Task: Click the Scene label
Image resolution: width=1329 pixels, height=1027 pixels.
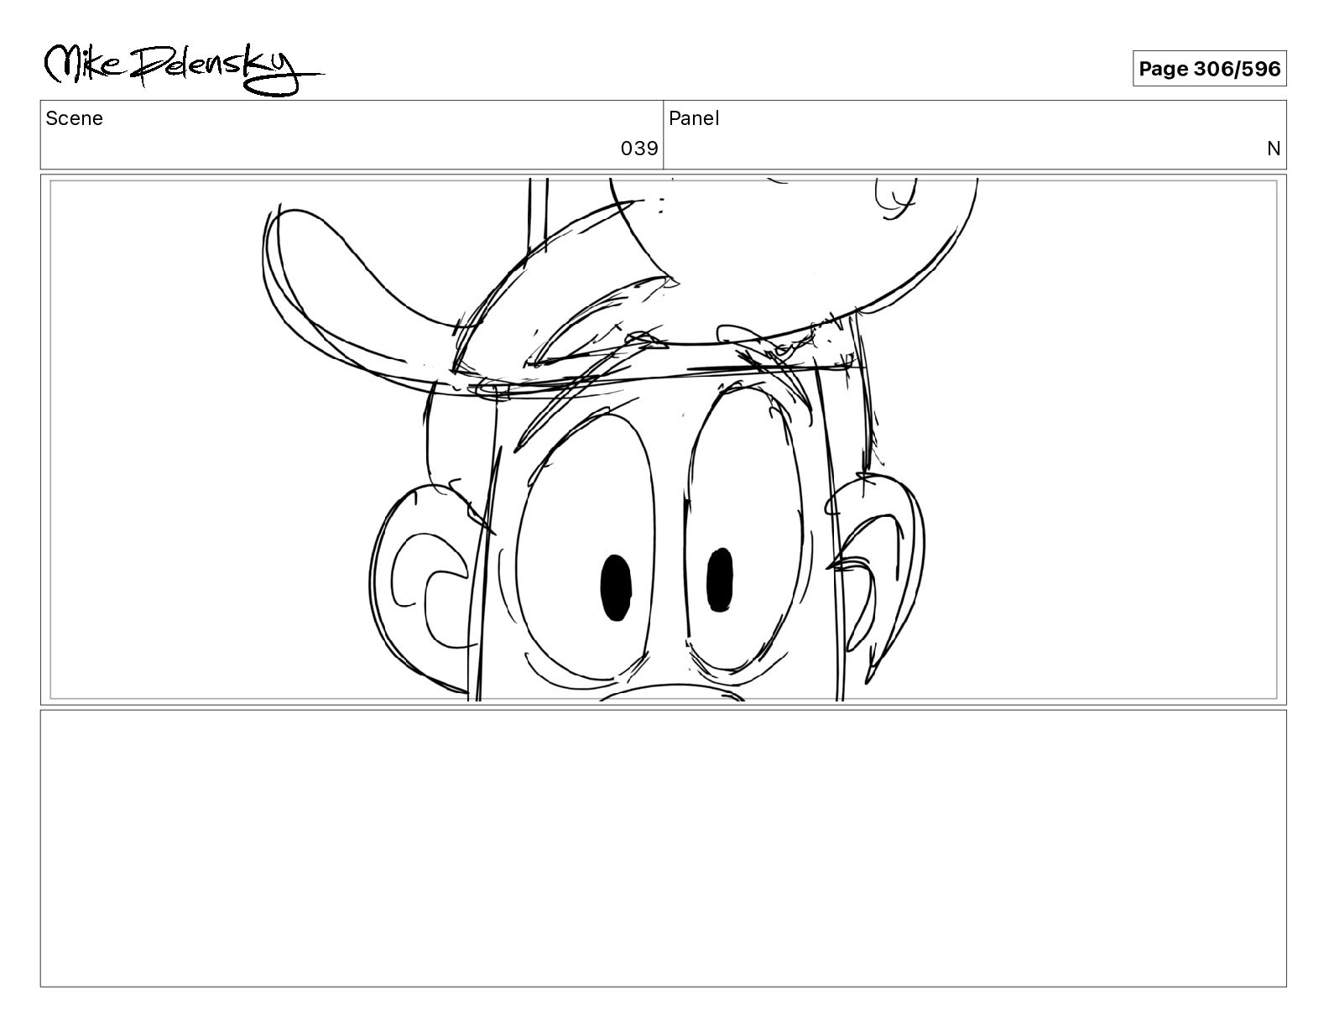Action: click(x=75, y=118)
